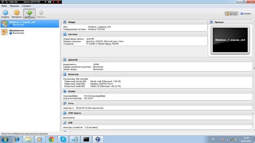Switch to the Детали view button
The width and height of the screenshot is (255, 143).
[231, 14]
